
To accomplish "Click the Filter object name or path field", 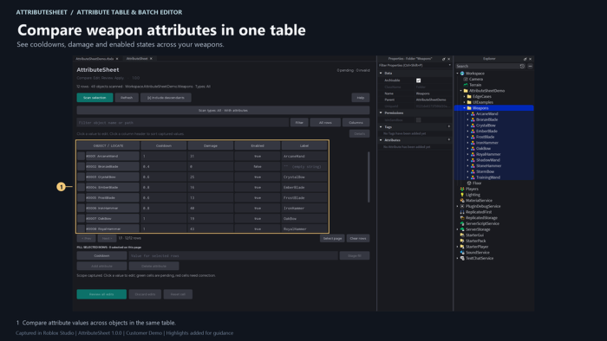I will point(182,122).
